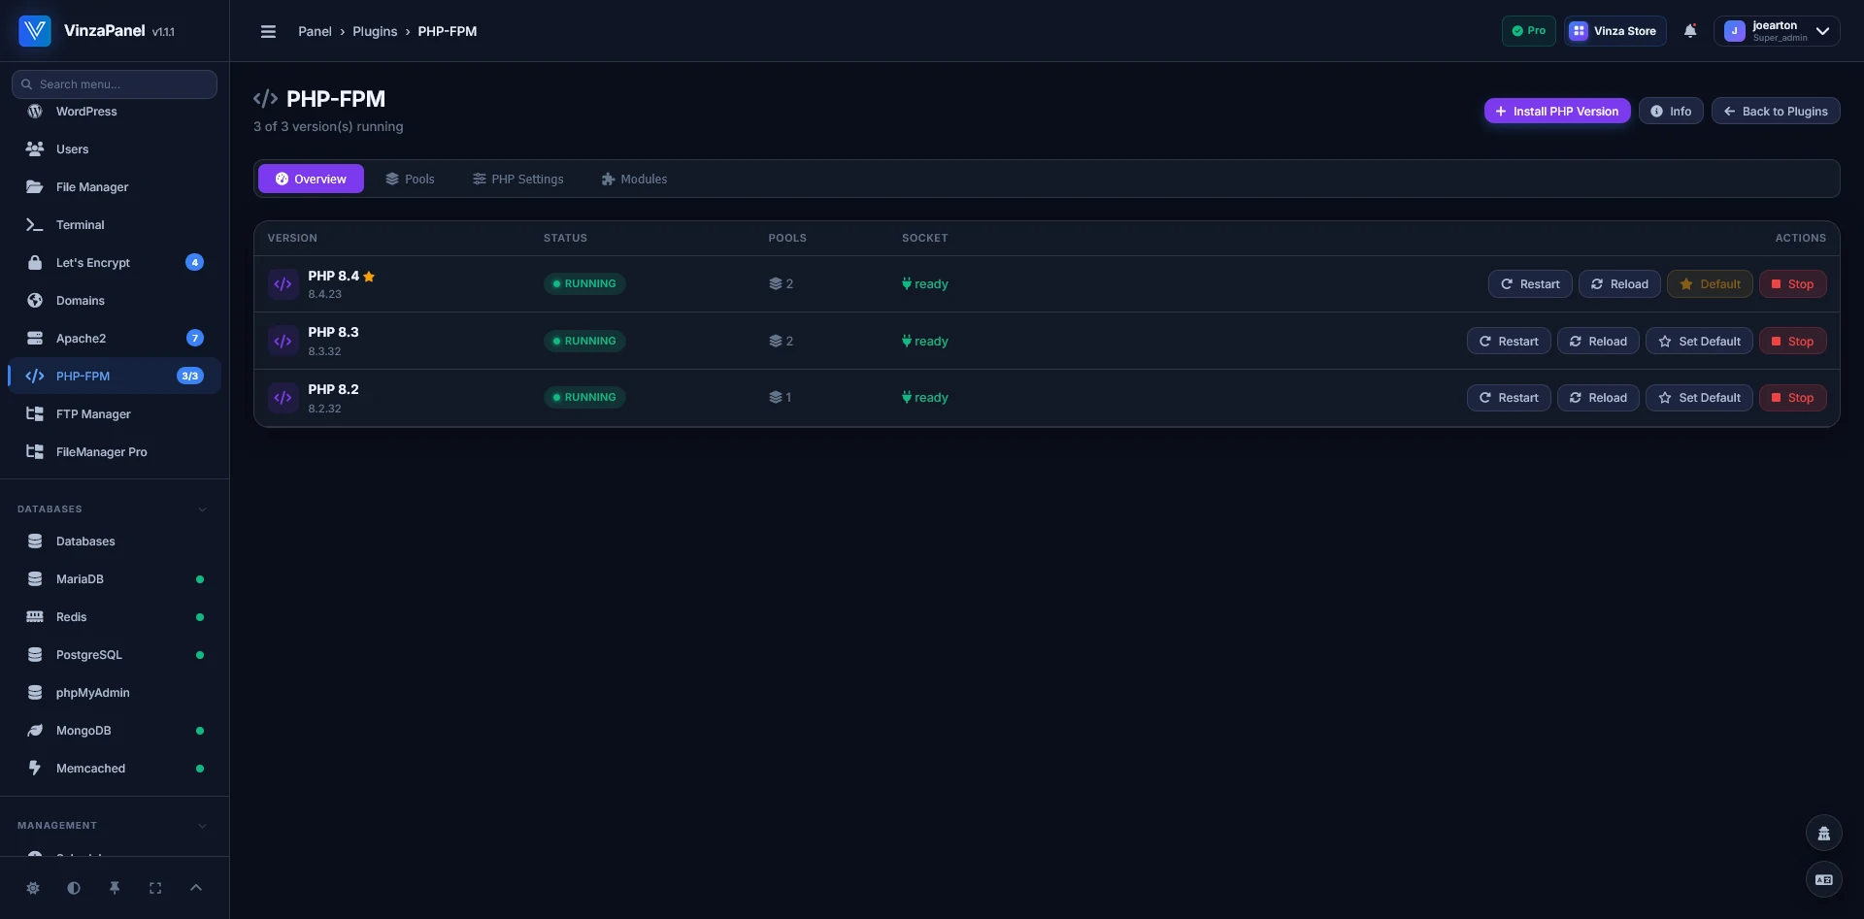
Task: Toggle fullscreen mode icon in sidebar footer
Action: 155,888
